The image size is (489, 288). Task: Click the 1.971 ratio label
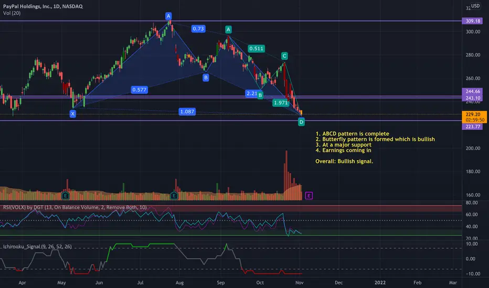click(281, 103)
